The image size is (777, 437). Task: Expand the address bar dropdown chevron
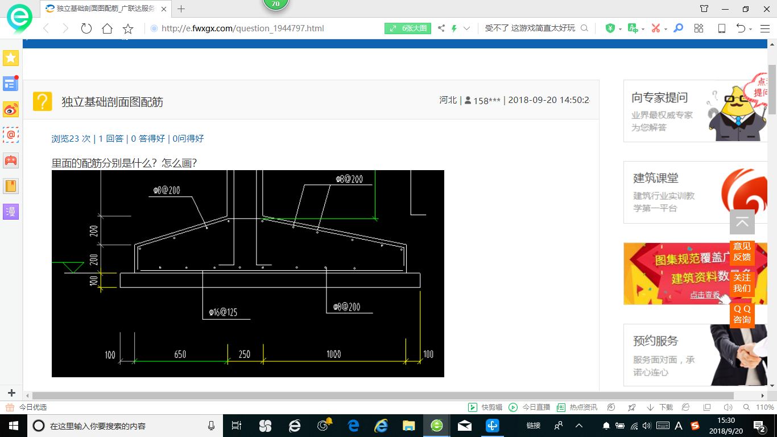click(467, 28)
